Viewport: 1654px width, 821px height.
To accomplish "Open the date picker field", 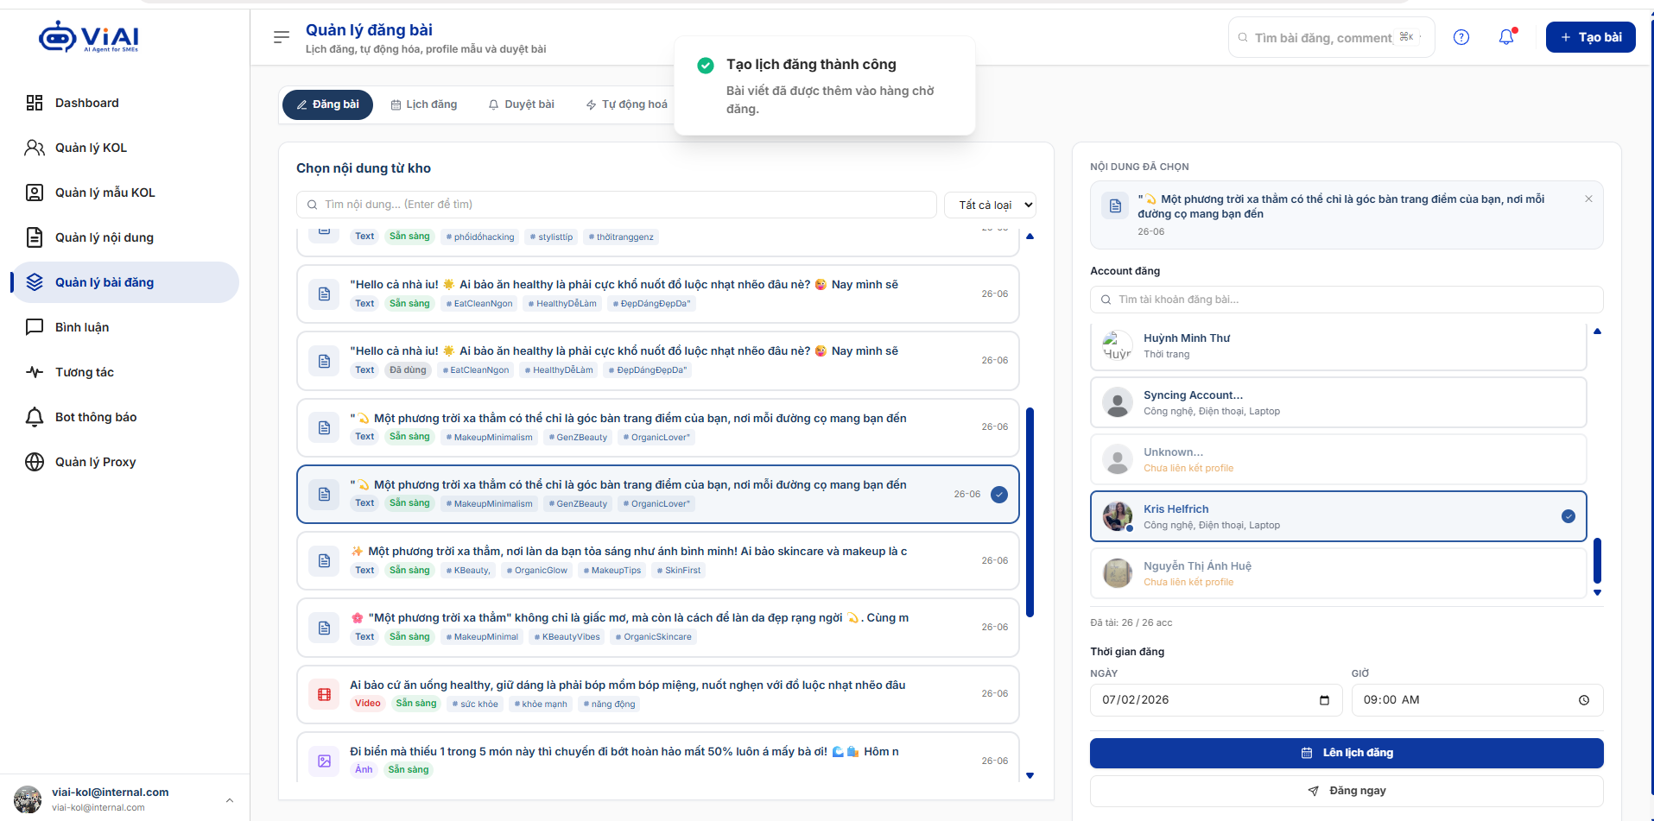I will [x=1216, y=700].
